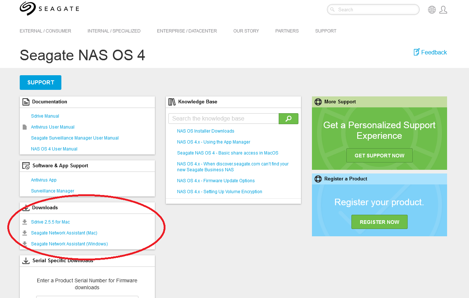Open Setting Up Volume Encryption article
The width and height of the screenshot is (469, 298).
pos(220,192)
